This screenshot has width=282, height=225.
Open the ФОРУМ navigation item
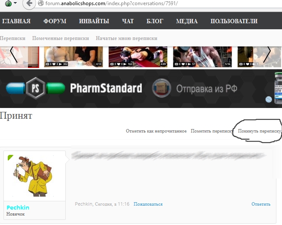(x=55, y=21)
